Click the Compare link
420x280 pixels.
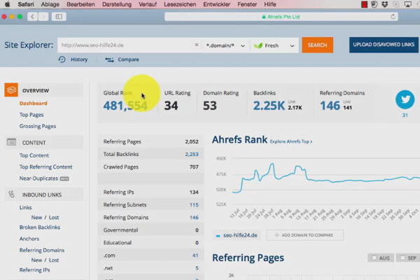click(128, 59)
